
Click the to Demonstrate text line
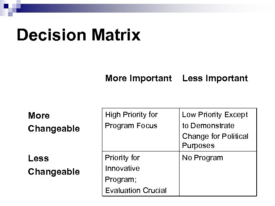pos(208,126)
